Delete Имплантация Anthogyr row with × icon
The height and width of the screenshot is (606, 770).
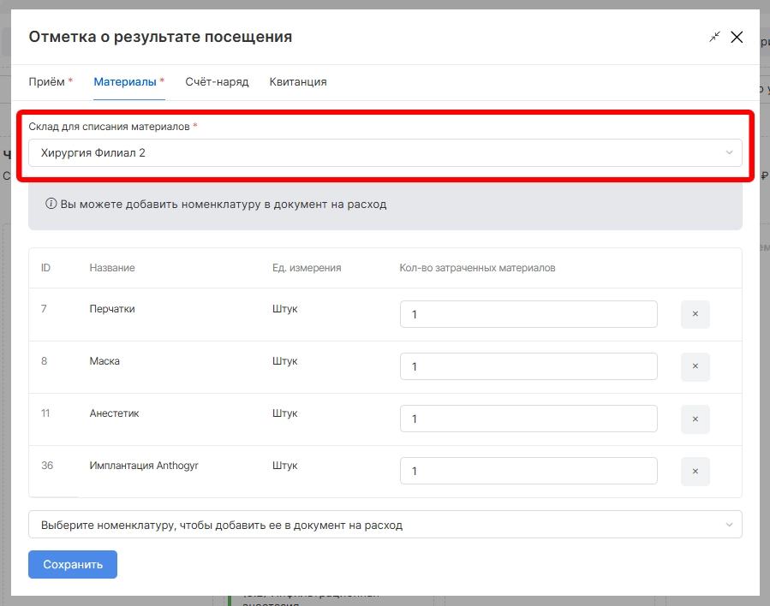coord(695,472)
